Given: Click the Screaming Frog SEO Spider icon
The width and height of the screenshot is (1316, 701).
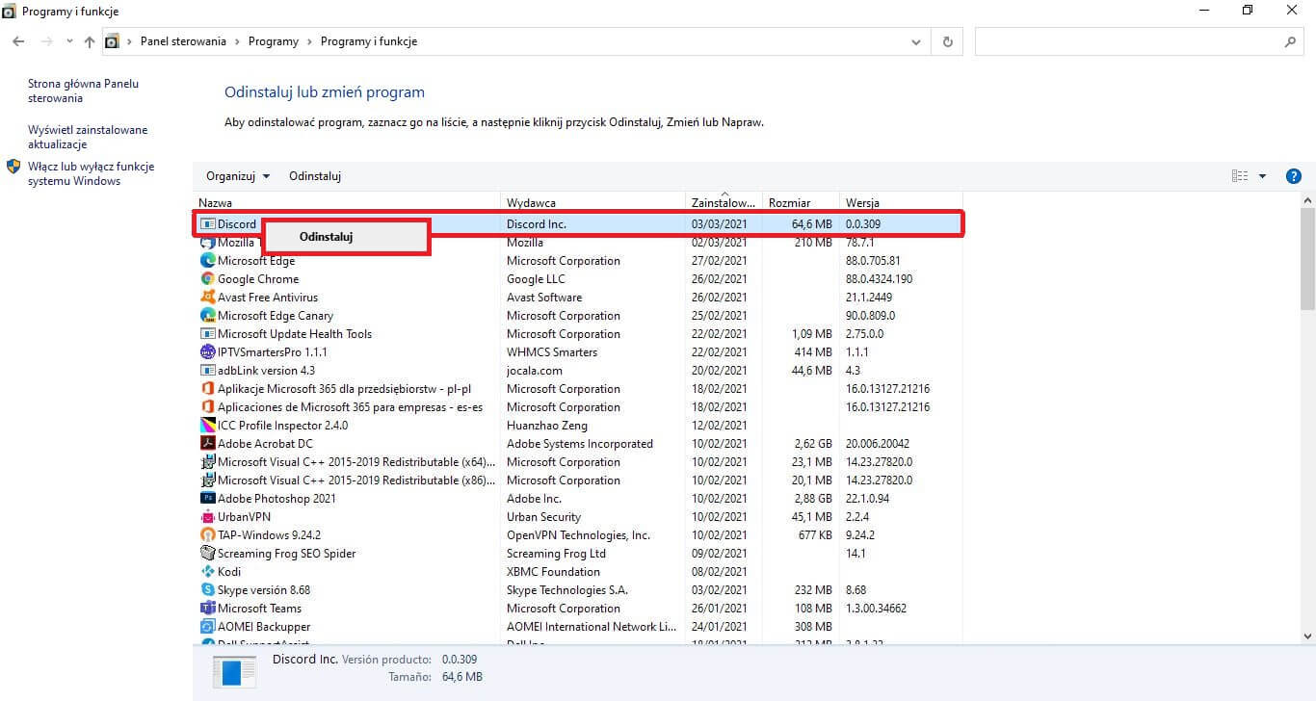Looking at the screenshot, I should pyautogui.click(x=207, y=554).
